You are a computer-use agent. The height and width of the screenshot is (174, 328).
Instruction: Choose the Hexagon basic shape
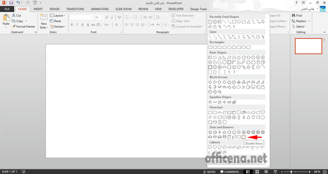pos(249,57)
